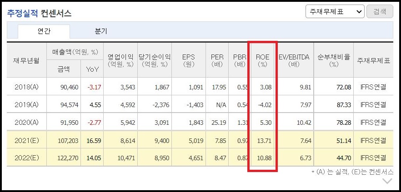This screenshot has height=192, width=401.
Task: Click the 금액 sub-header
Action: [x=64, y=69]
